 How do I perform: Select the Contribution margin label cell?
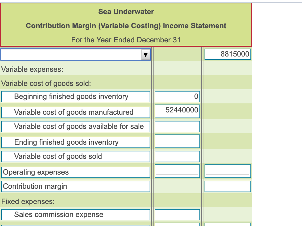click(x=75, y=186)
